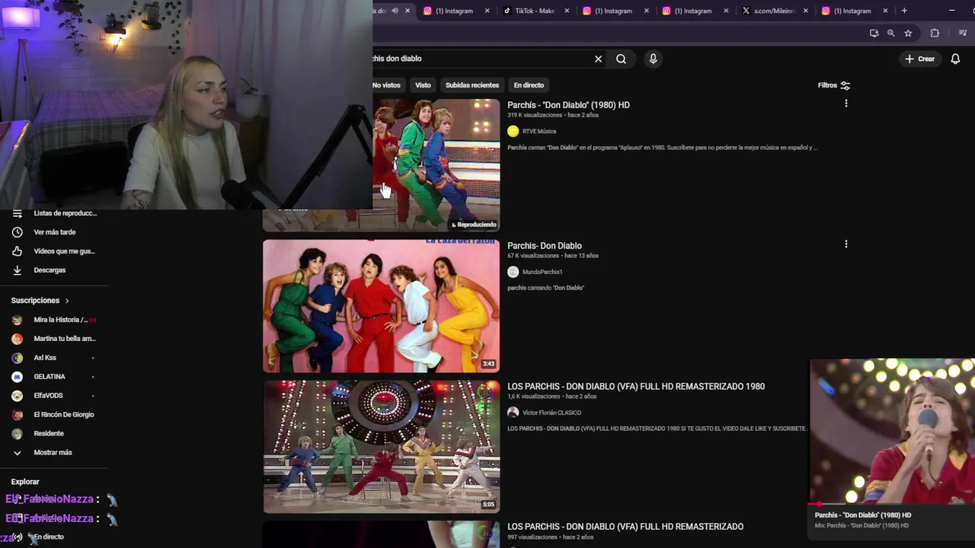Screen dimensions: 975x548
Task: Open 'Ver más tarde' in sidebar
Action: pos(55,232)
